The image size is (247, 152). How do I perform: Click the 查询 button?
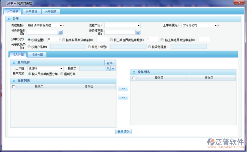click(x=109, y=63)
